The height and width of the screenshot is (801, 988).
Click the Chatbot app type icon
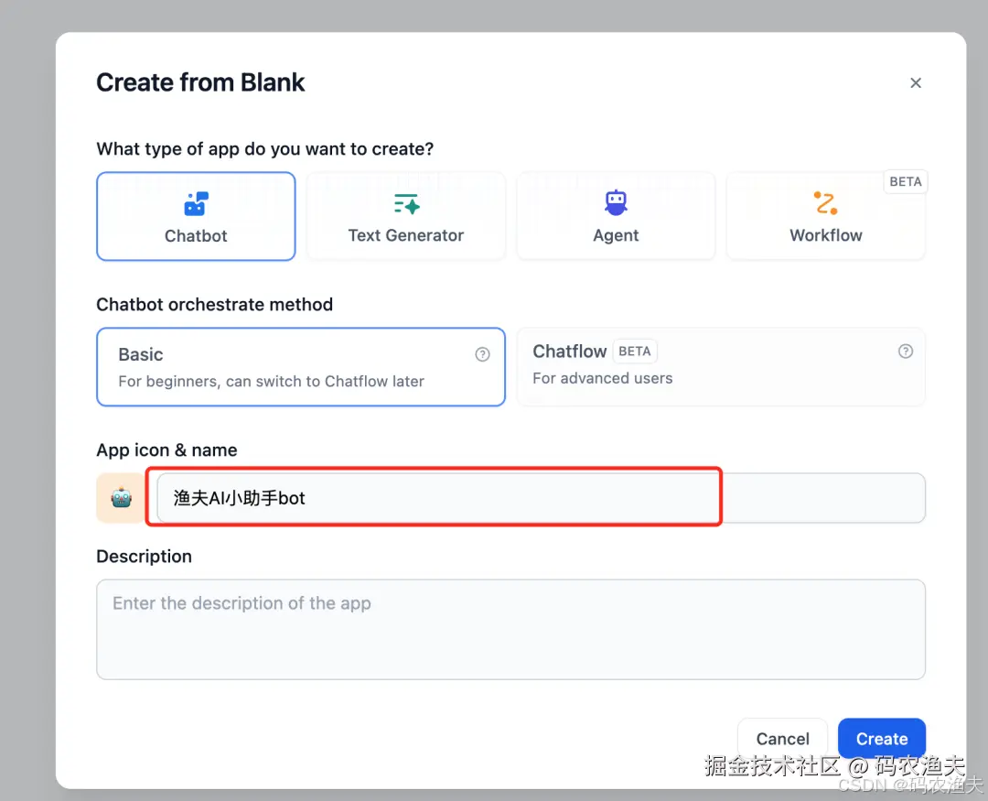click(x=196, y=203)
